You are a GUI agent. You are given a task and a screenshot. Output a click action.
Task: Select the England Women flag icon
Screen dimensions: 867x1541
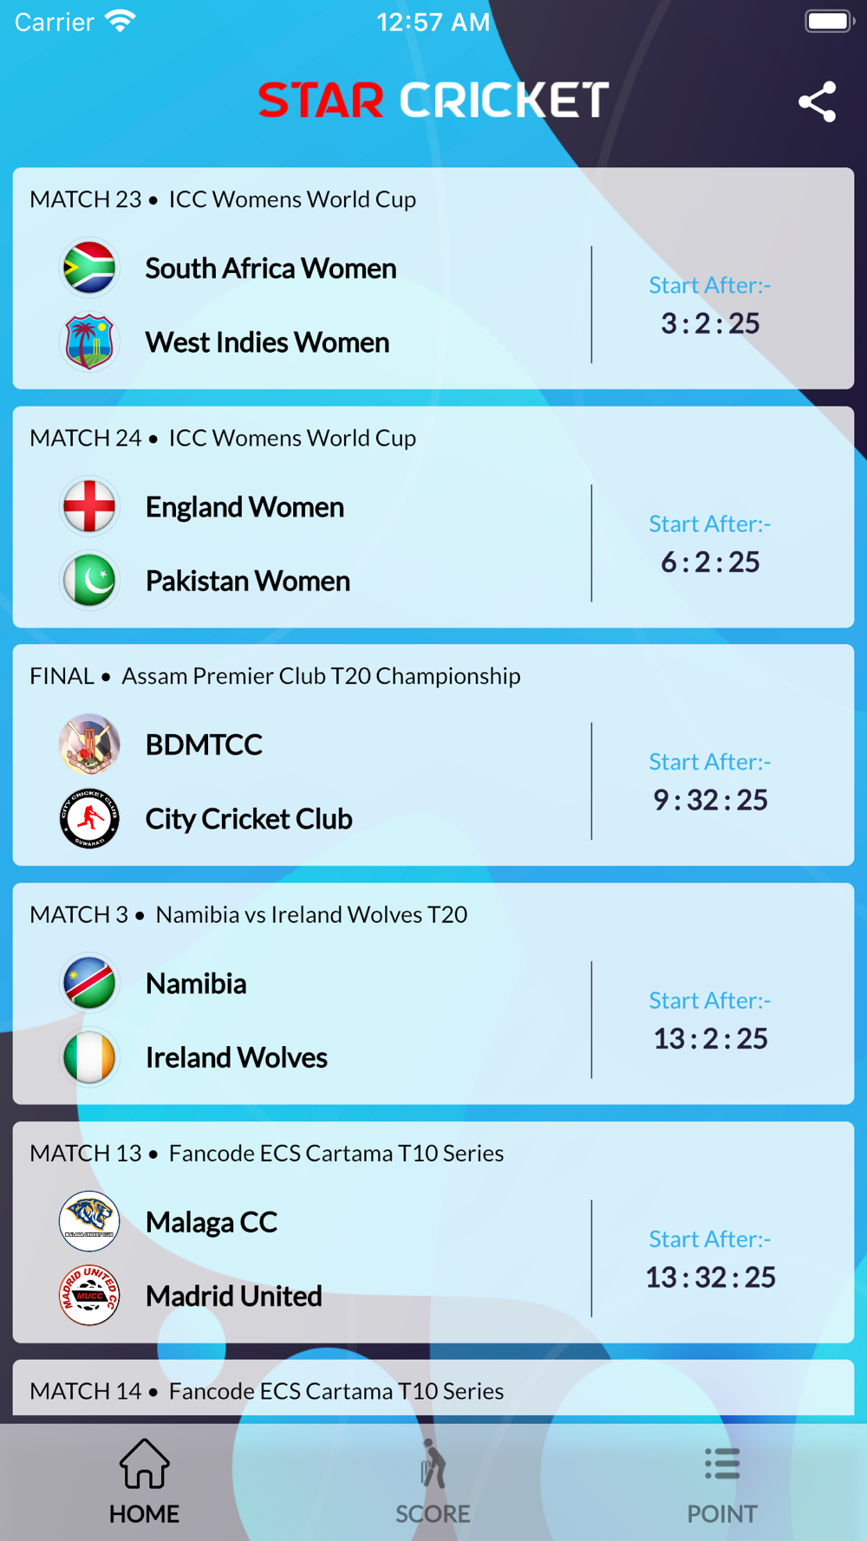pyautogui.click(x=89, y=506)
